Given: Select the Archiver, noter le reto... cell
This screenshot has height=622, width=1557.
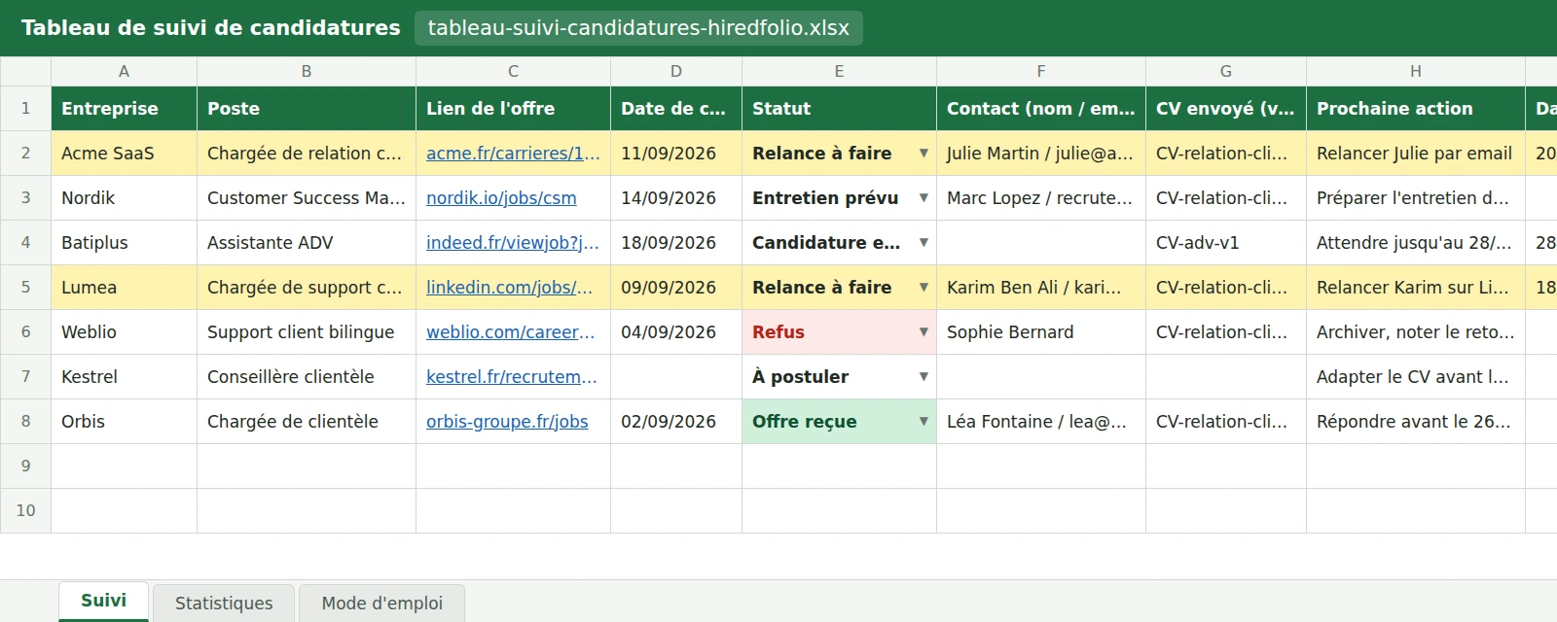Looking at the screenshot, I should (x=1416, y=332).
